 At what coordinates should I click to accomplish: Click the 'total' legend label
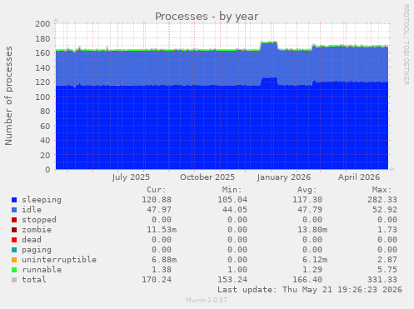point(34,280)
